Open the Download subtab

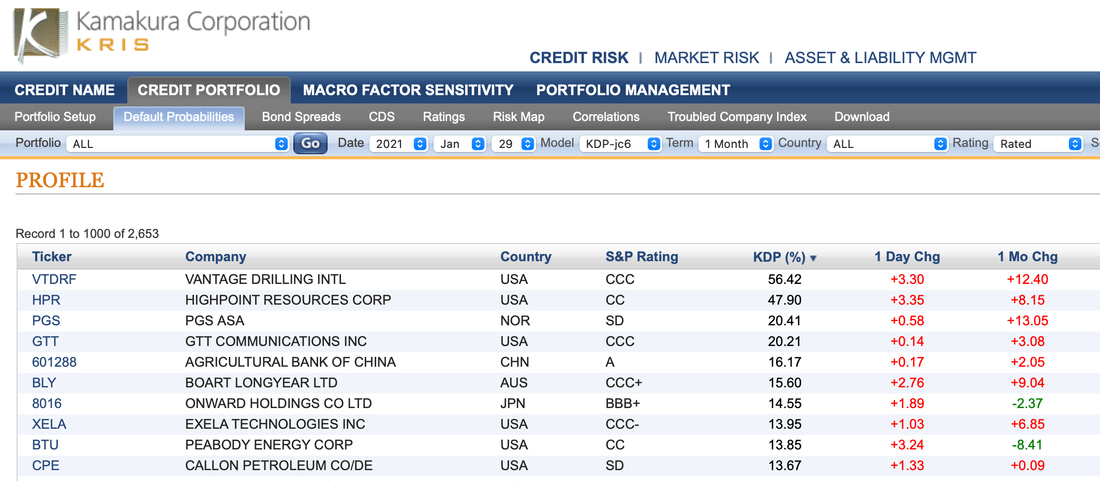862,117
